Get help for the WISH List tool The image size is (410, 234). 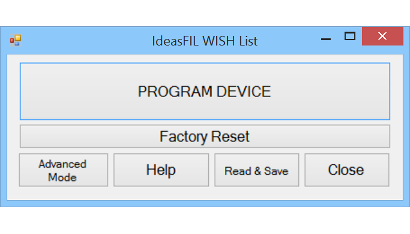(161, 170)
